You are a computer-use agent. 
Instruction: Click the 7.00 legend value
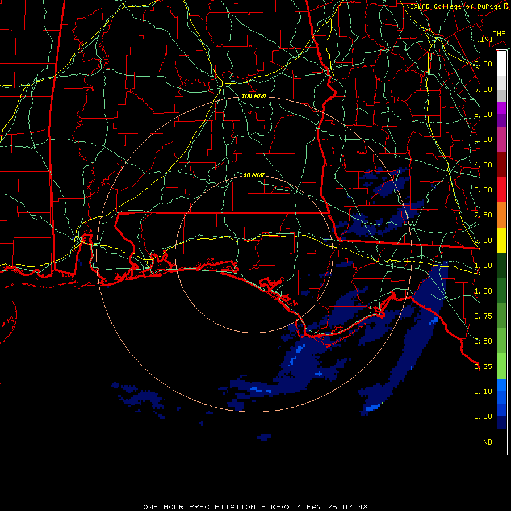click(x=483, y=89)
